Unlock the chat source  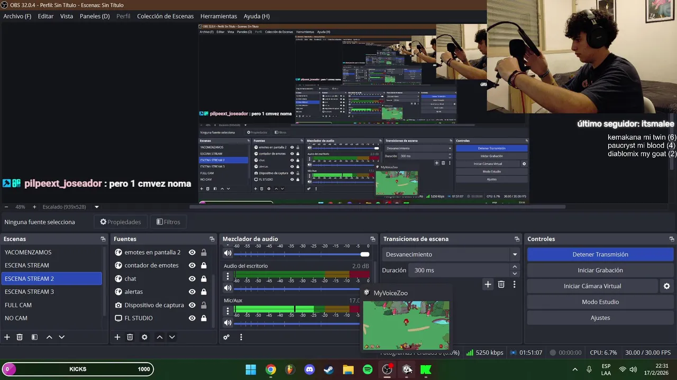[204, 279]
